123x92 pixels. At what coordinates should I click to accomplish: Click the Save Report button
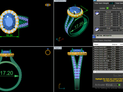point(117,8)
